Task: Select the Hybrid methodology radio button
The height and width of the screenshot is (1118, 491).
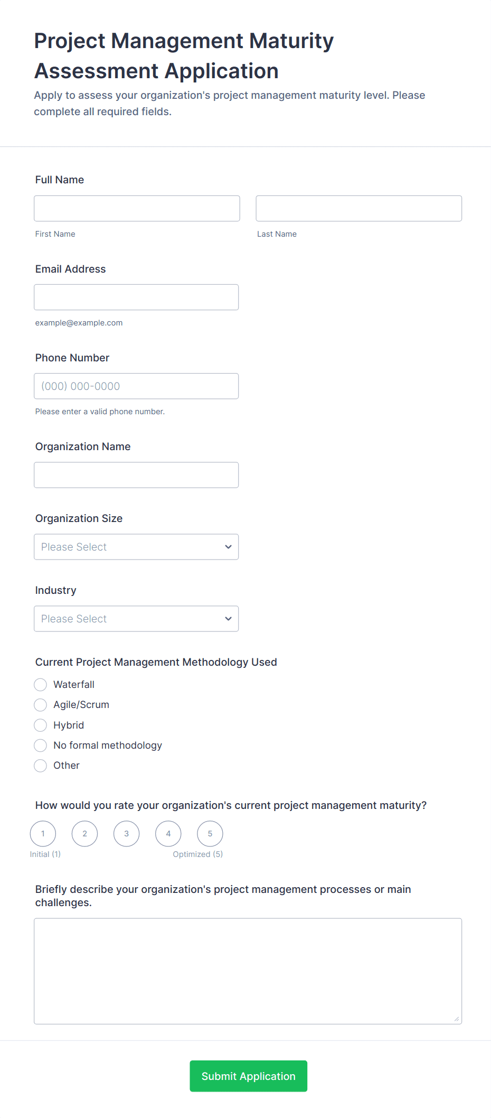Action: 40,725
